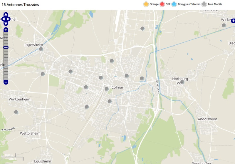The width and height of the screenshot is (235, 164).
Task: Select the antenna marker near Horbourg-Wihr
Action: pos(182,82)
